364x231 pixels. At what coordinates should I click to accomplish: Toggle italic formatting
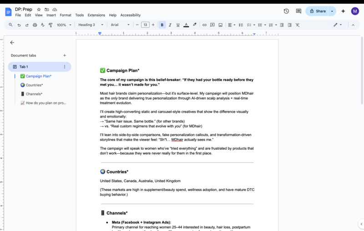(x=170, y=25)
